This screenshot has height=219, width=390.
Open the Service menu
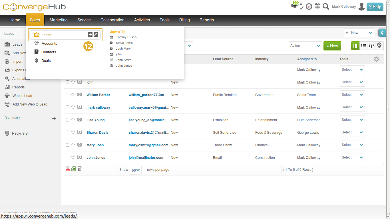tap(84, 20)
